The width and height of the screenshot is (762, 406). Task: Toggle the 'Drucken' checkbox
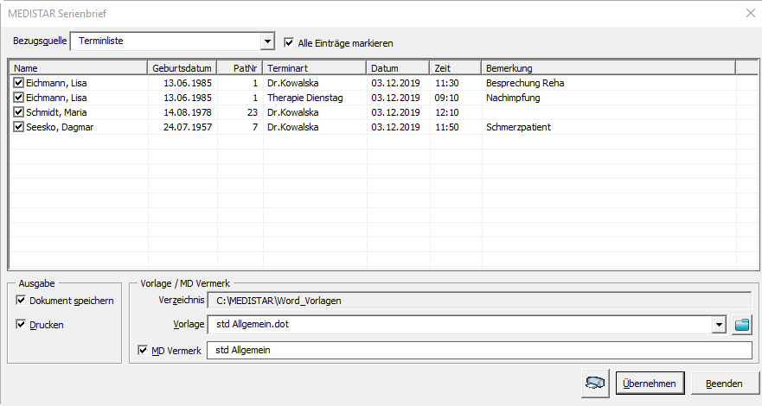(x=21, y=325)
